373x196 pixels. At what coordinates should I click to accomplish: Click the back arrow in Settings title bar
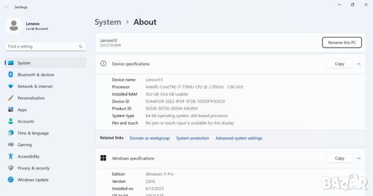(x=7, y=7)
